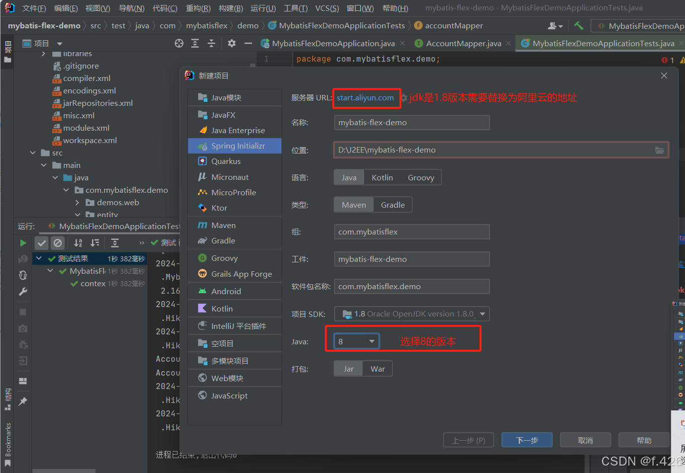The width and height of the screenshot is (685, 473).
Task: Edit the 组 group field
Action: coord(412,232)
